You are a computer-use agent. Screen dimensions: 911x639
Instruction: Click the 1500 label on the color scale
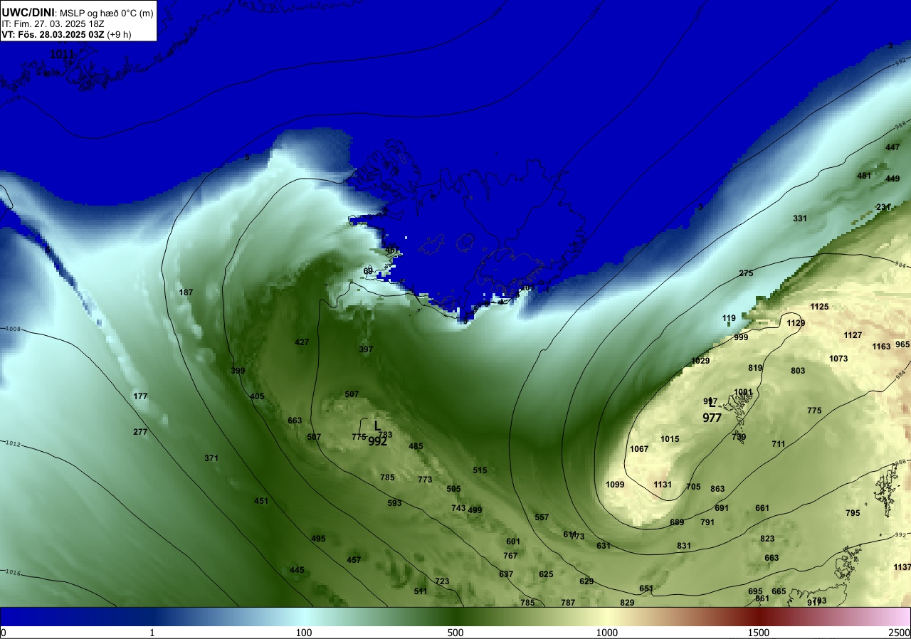point(758,633)
